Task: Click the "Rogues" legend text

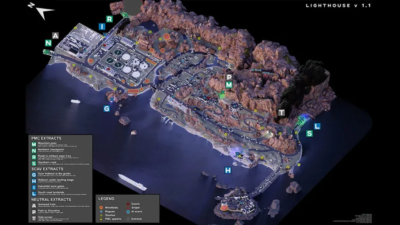Action: [x=110, y=211]
